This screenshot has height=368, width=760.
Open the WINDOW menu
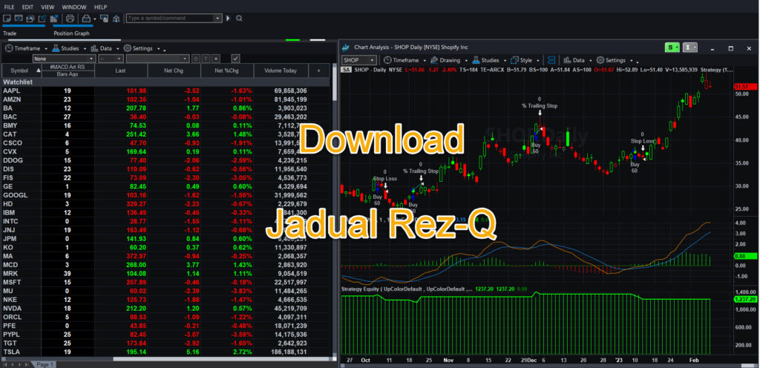[73, 7]
